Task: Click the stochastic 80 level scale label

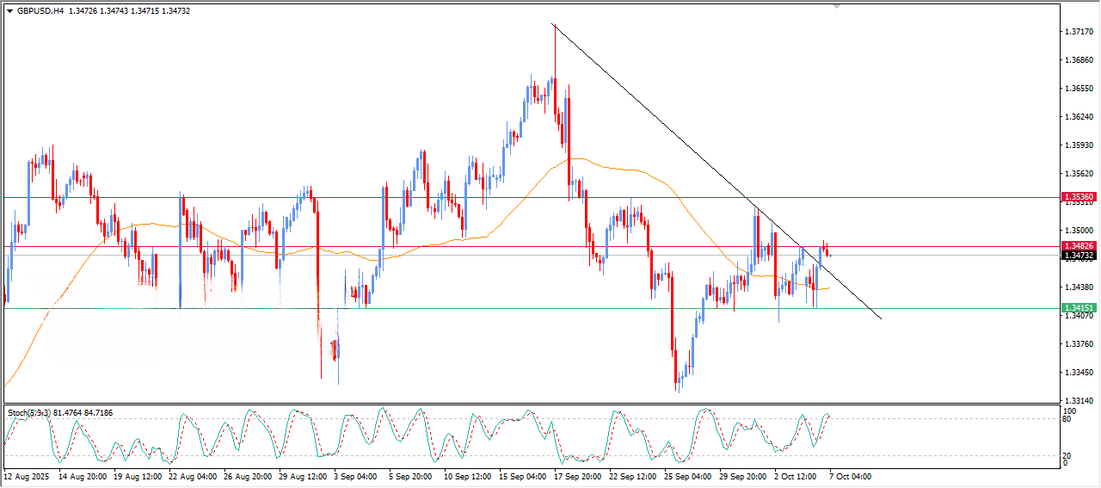Action: point(1069,420)
